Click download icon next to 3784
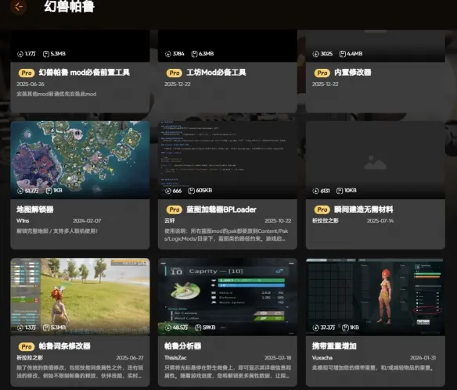This screenshot has height=390, width=457. 167,54
